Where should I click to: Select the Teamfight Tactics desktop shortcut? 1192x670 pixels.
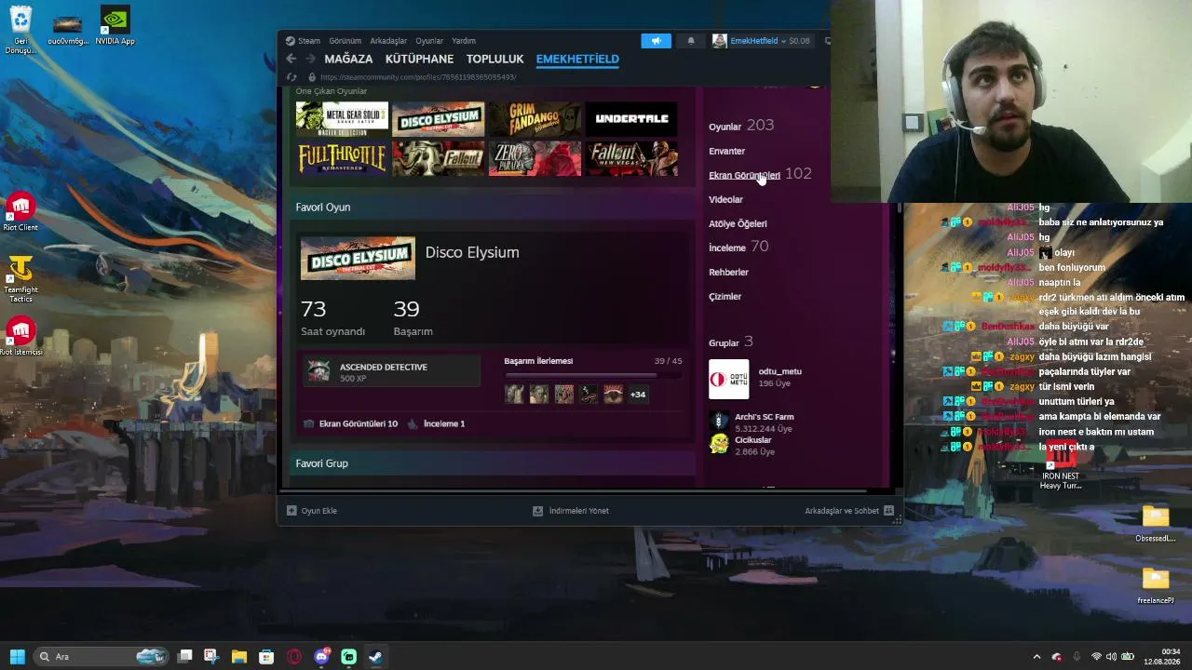click(x=20, y=278)
